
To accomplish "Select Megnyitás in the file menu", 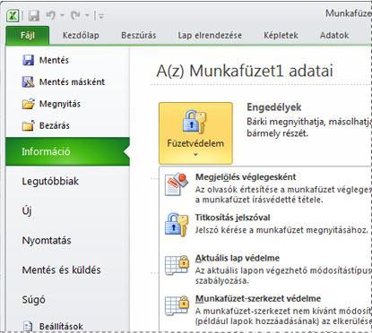I will (x=60, y=104).
